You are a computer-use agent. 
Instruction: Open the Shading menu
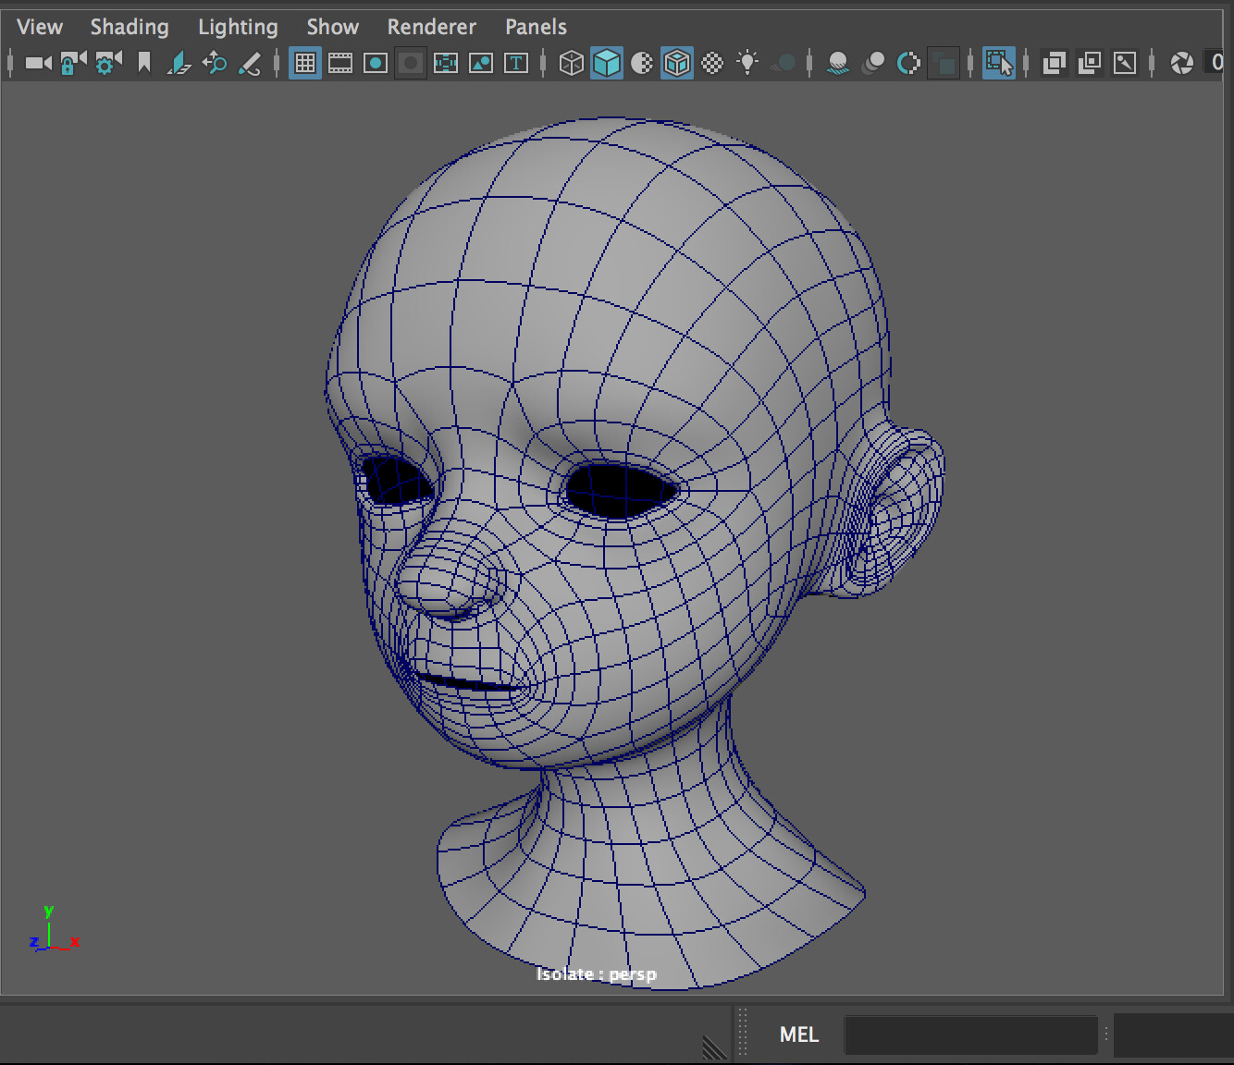(129, 26)
